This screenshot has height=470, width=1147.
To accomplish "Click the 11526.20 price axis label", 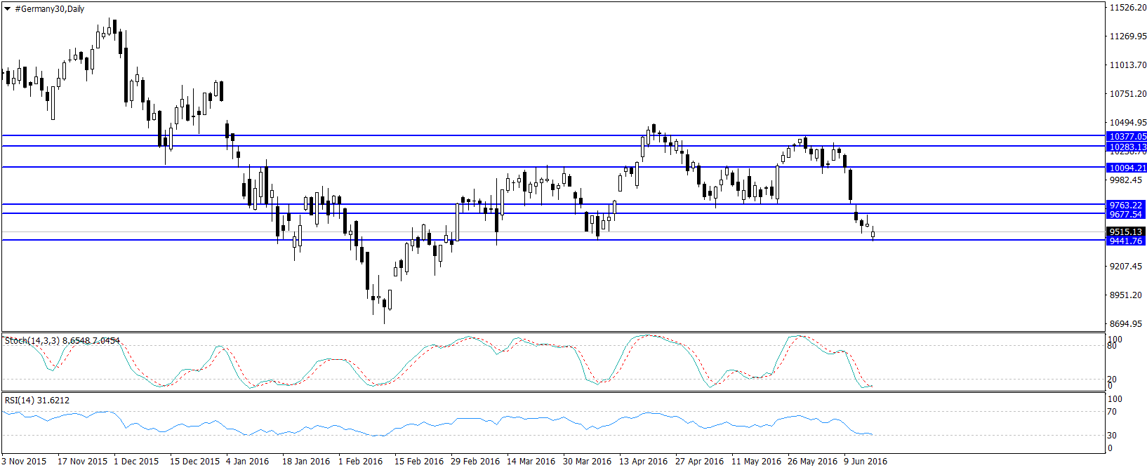I will coord(1128,8).
